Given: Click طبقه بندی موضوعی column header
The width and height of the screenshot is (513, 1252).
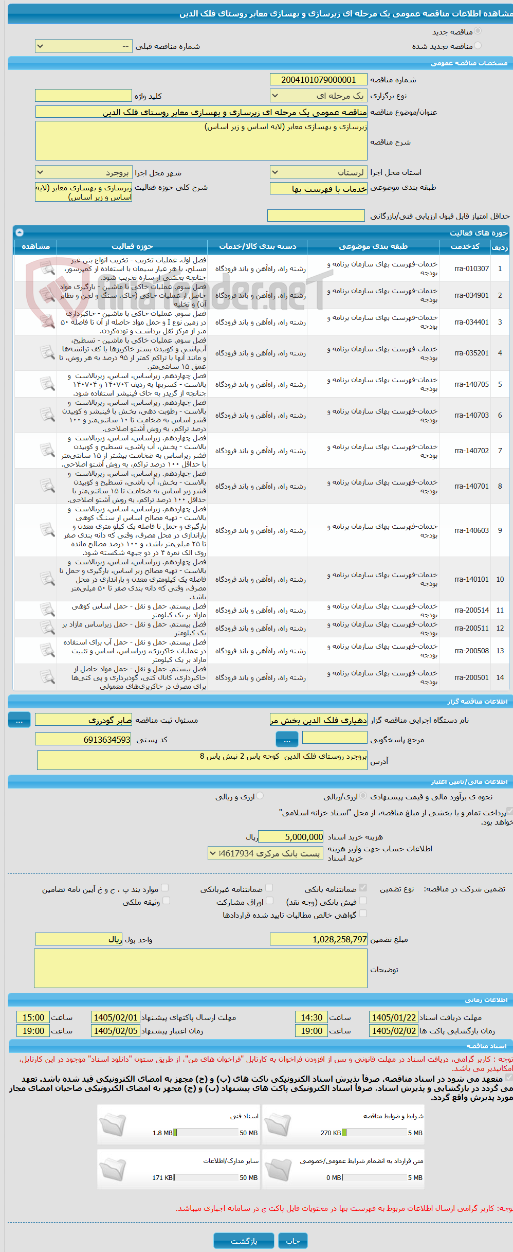Looking at the screenshot, I should tap(373, 247).
